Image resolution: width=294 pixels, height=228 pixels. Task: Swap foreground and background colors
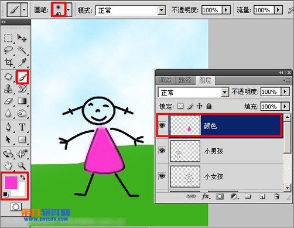23,177
